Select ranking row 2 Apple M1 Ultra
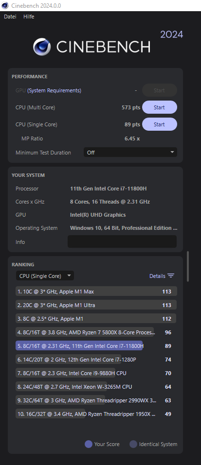Screen dimensions: 201x465 tap(96, 305)
